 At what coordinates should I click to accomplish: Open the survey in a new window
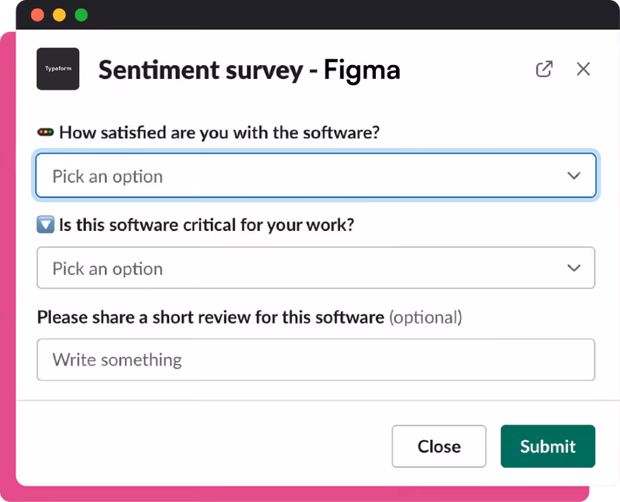tap(544, 69)
